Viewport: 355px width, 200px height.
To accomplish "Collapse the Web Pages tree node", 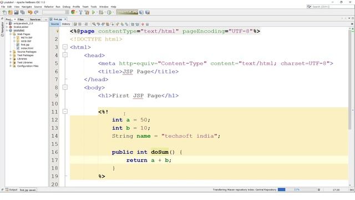I will click(x=11, y=34).
